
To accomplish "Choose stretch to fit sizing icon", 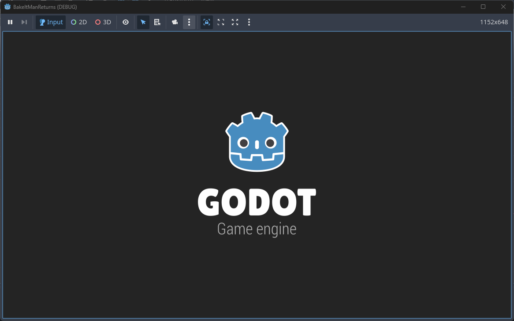I will coord(235,22).
